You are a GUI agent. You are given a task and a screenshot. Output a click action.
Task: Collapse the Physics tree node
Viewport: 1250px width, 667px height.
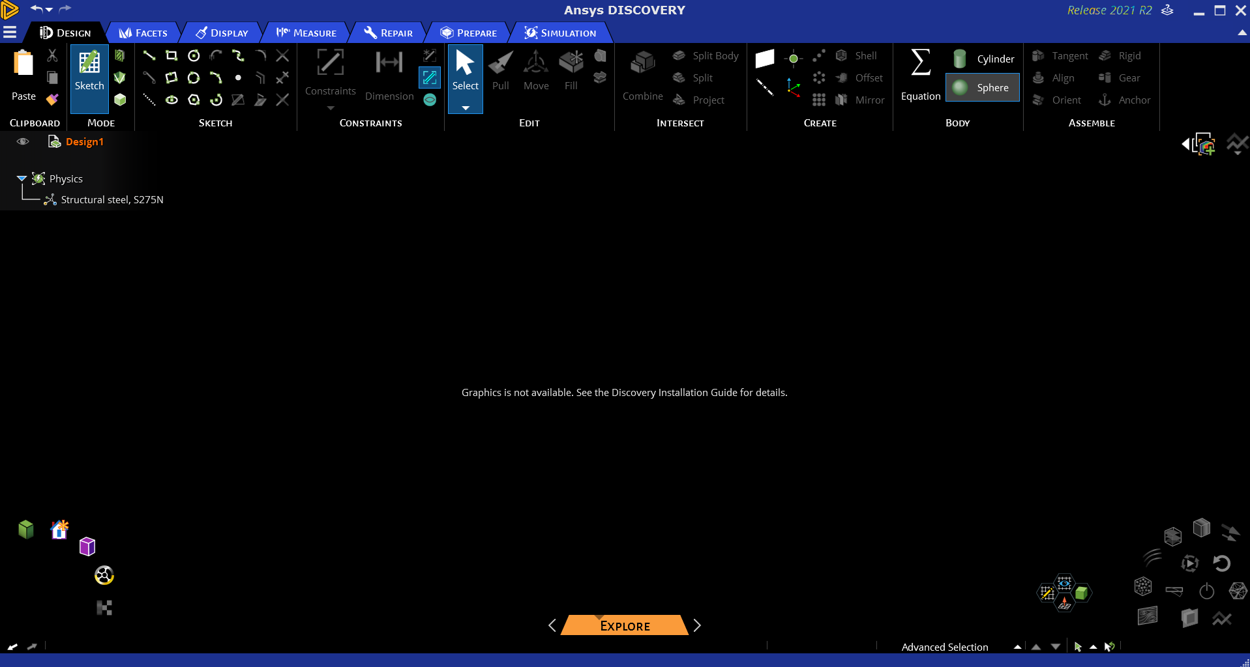pyautogui.click(x=22, y=178)
